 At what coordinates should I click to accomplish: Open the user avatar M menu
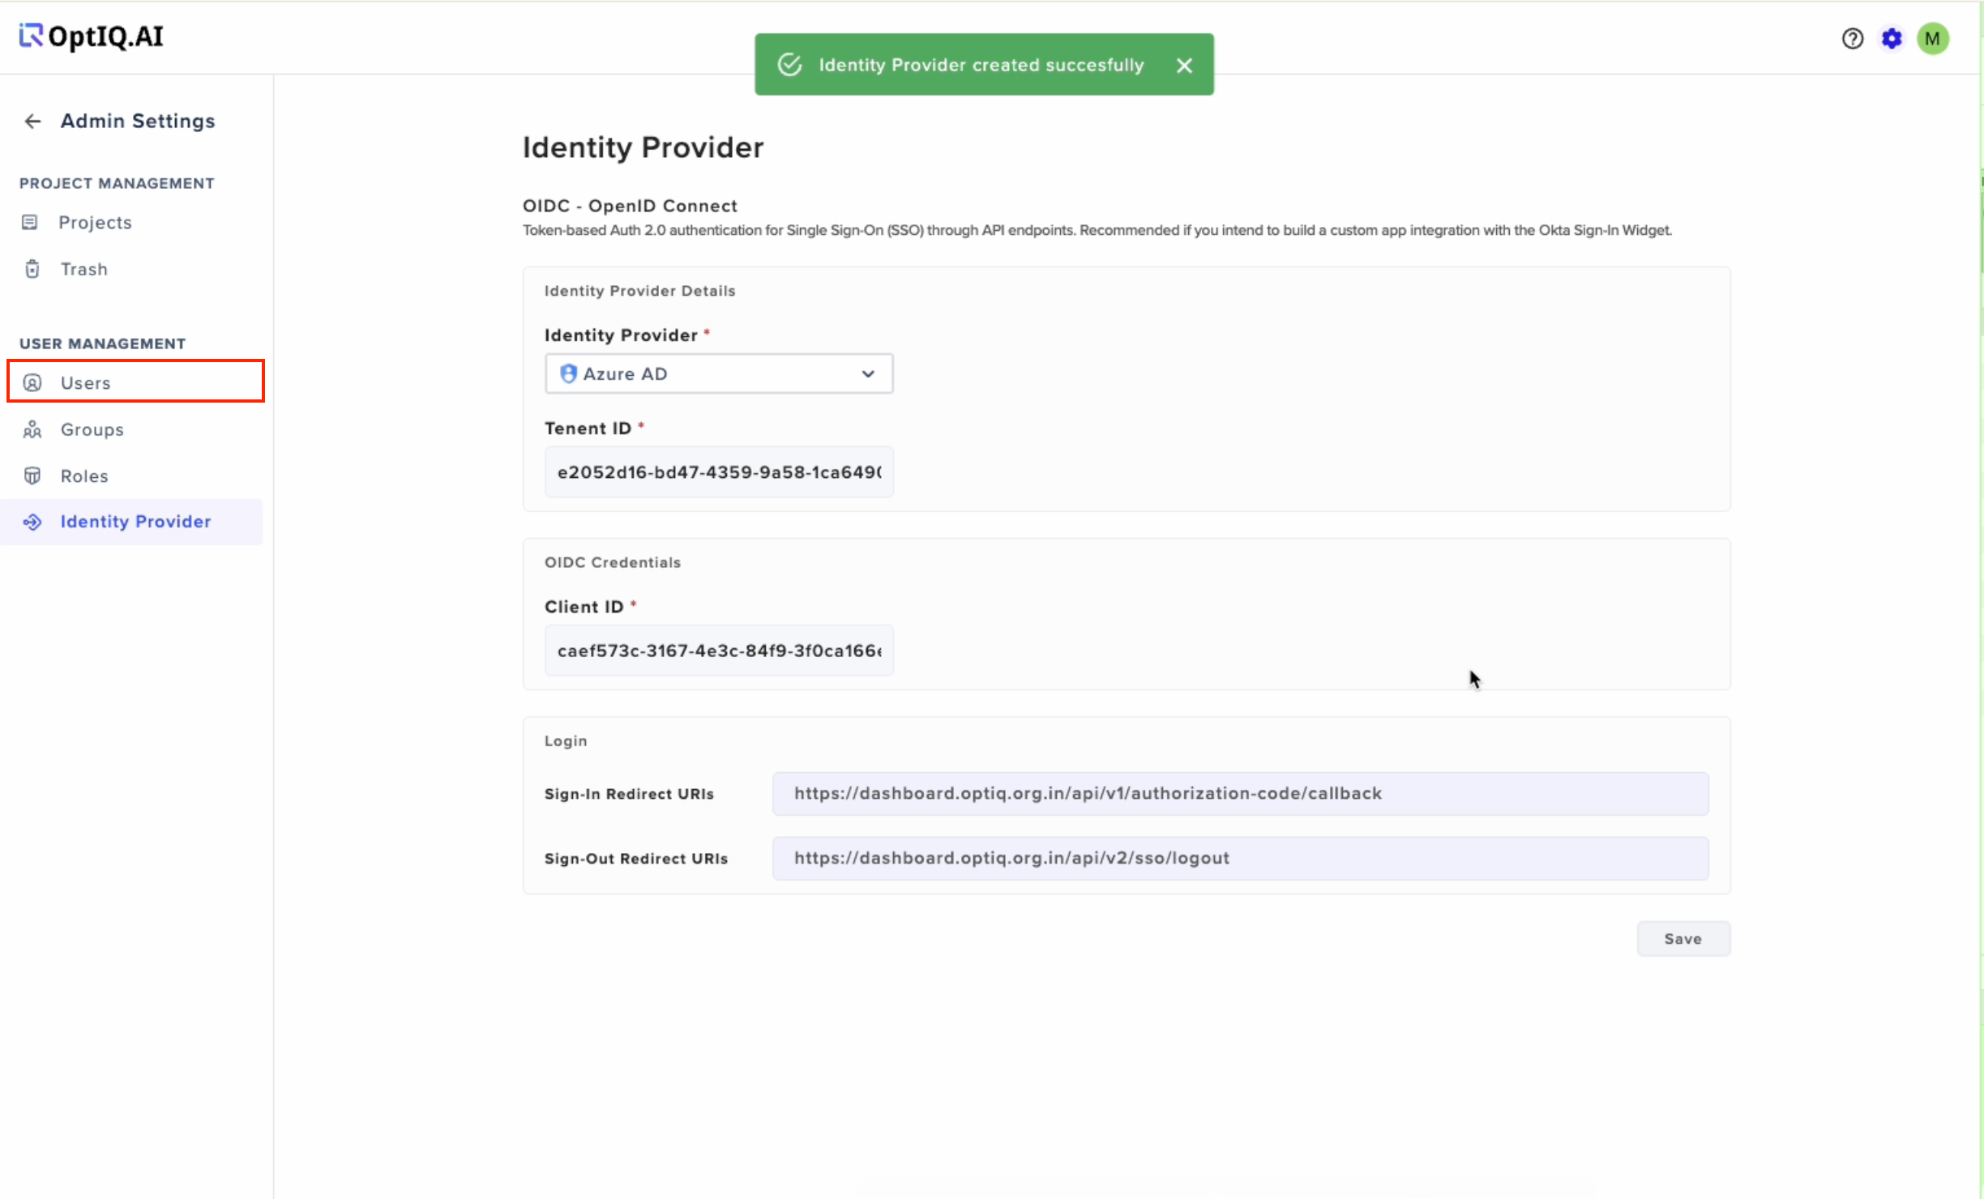(x=1933, y=38)
